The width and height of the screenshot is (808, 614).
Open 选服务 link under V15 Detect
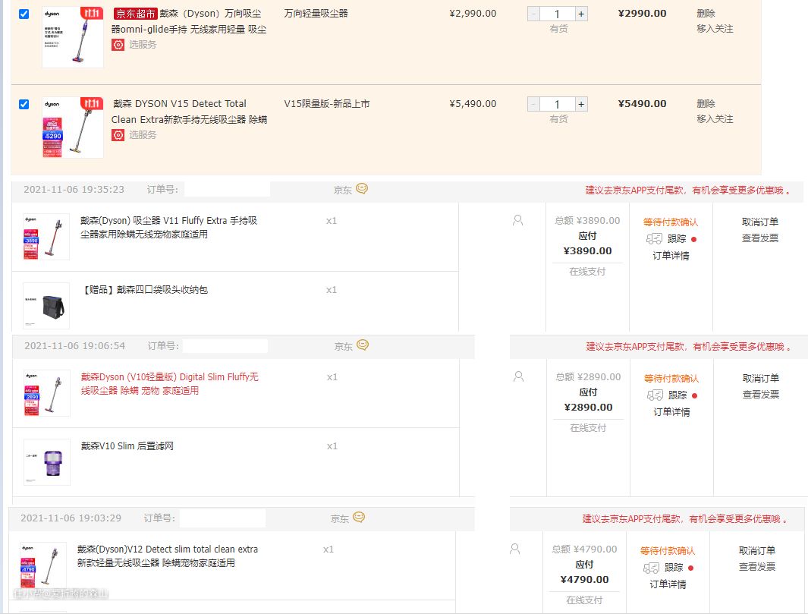tap(143, 135)
